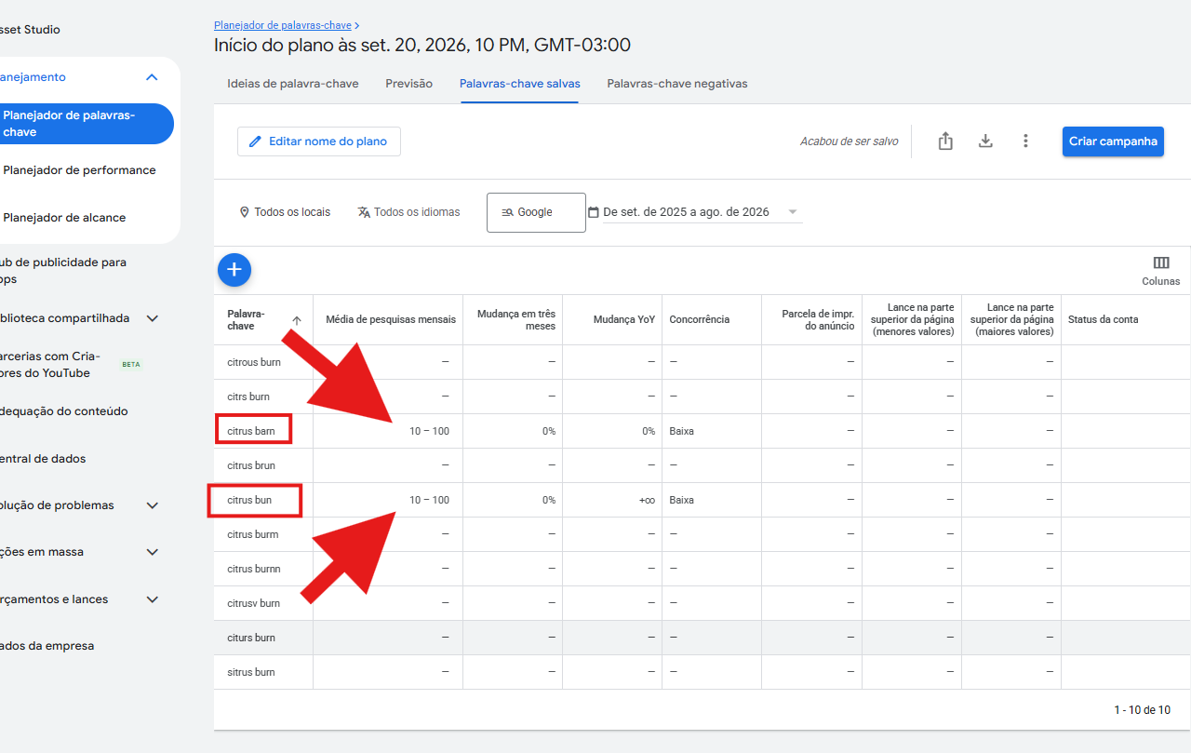This screenshot has width=1191, height=753.
Task: Expand Orçamentos e lances section
Action: (x=153, y=599)
